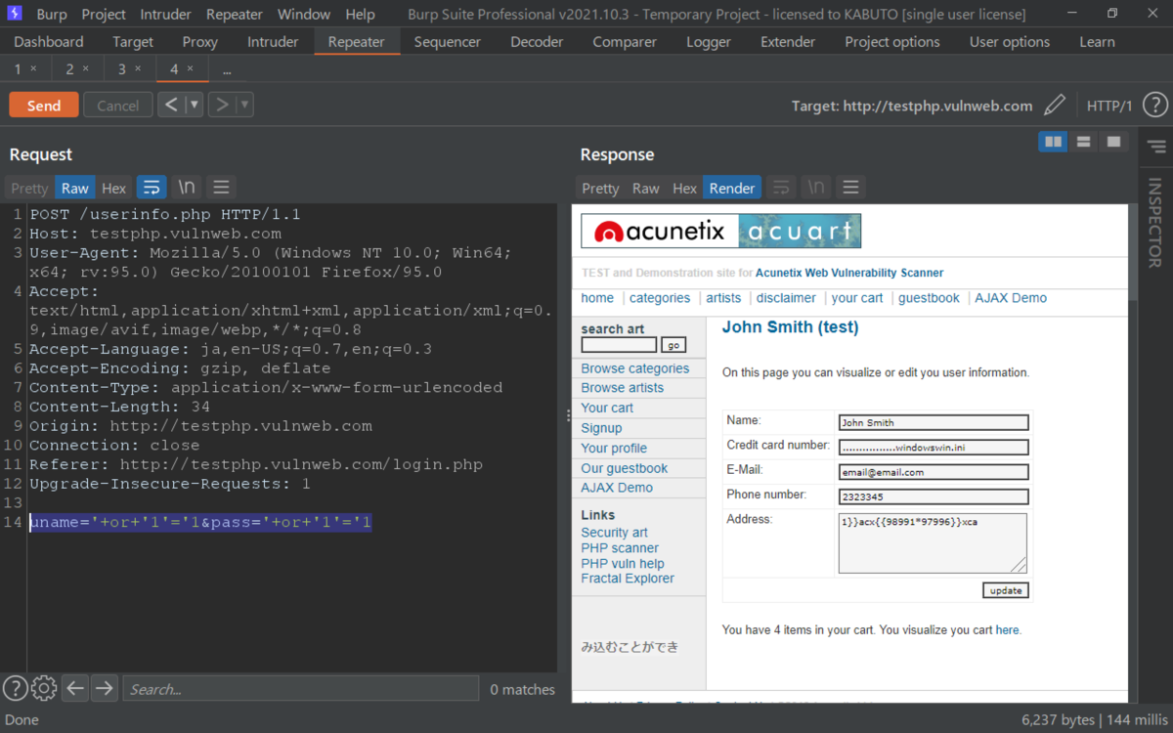Screen dimensions: 1173x733
Task: Go to next search match arrow
Action: 104,689
